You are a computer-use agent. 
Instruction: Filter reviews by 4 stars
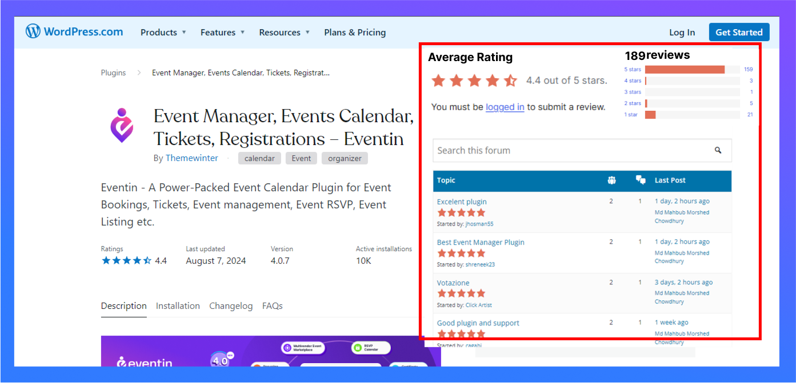point(633,81)
